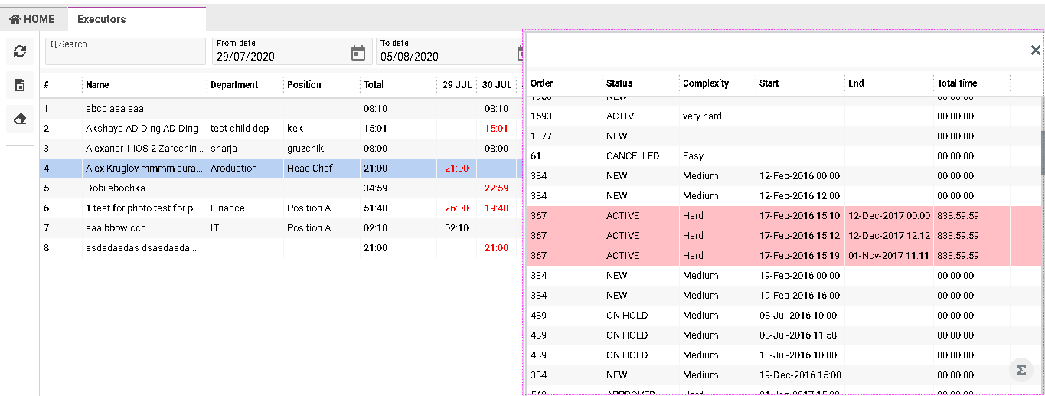The image size is (1045, 396).
Task: Click the CANCELLED order 61 row
Action: 766,156
